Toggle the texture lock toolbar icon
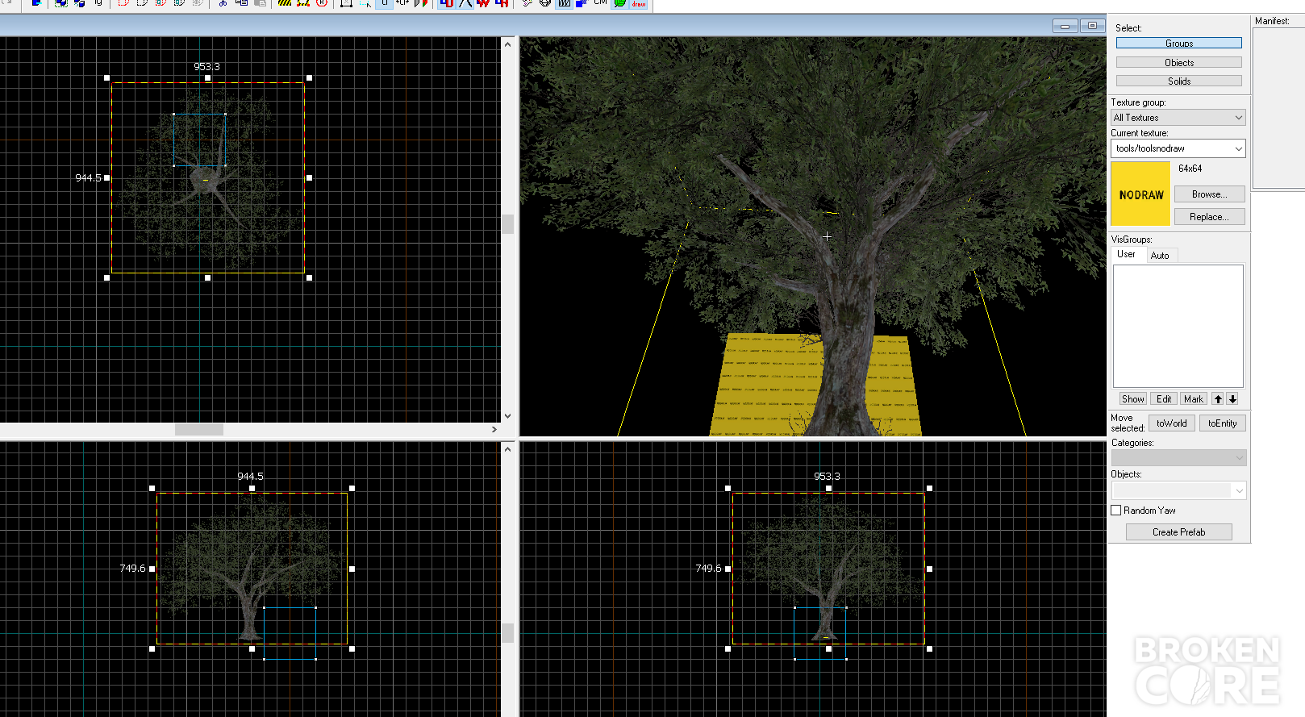Viewport: 1305px width, 717px height. click(x=385, y=3)
